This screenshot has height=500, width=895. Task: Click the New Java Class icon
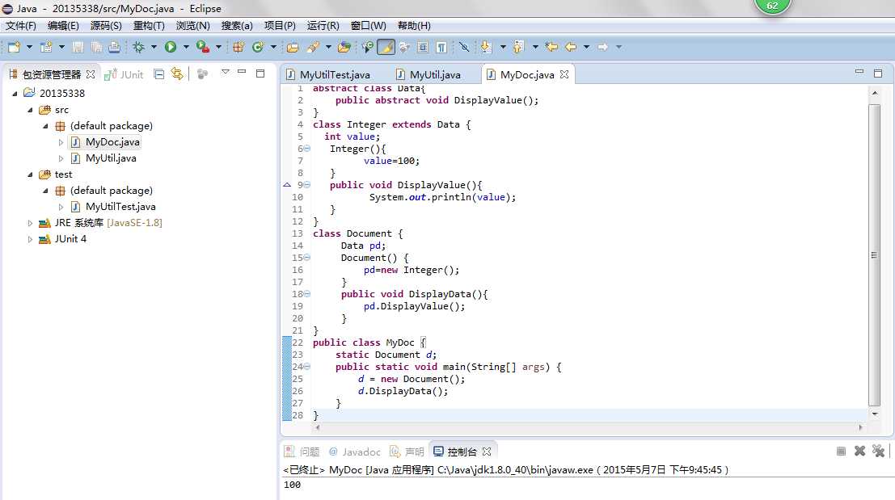point(258,47)
